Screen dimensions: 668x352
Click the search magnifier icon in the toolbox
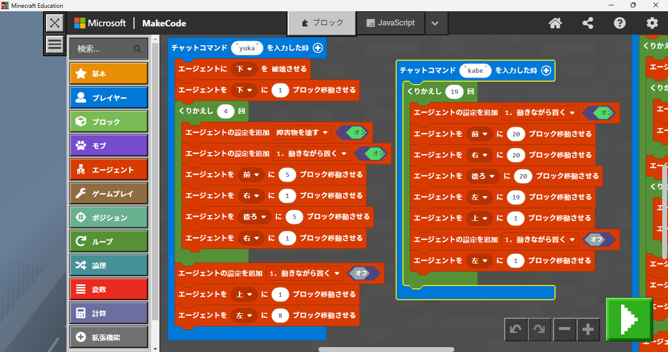pos(137,49)
